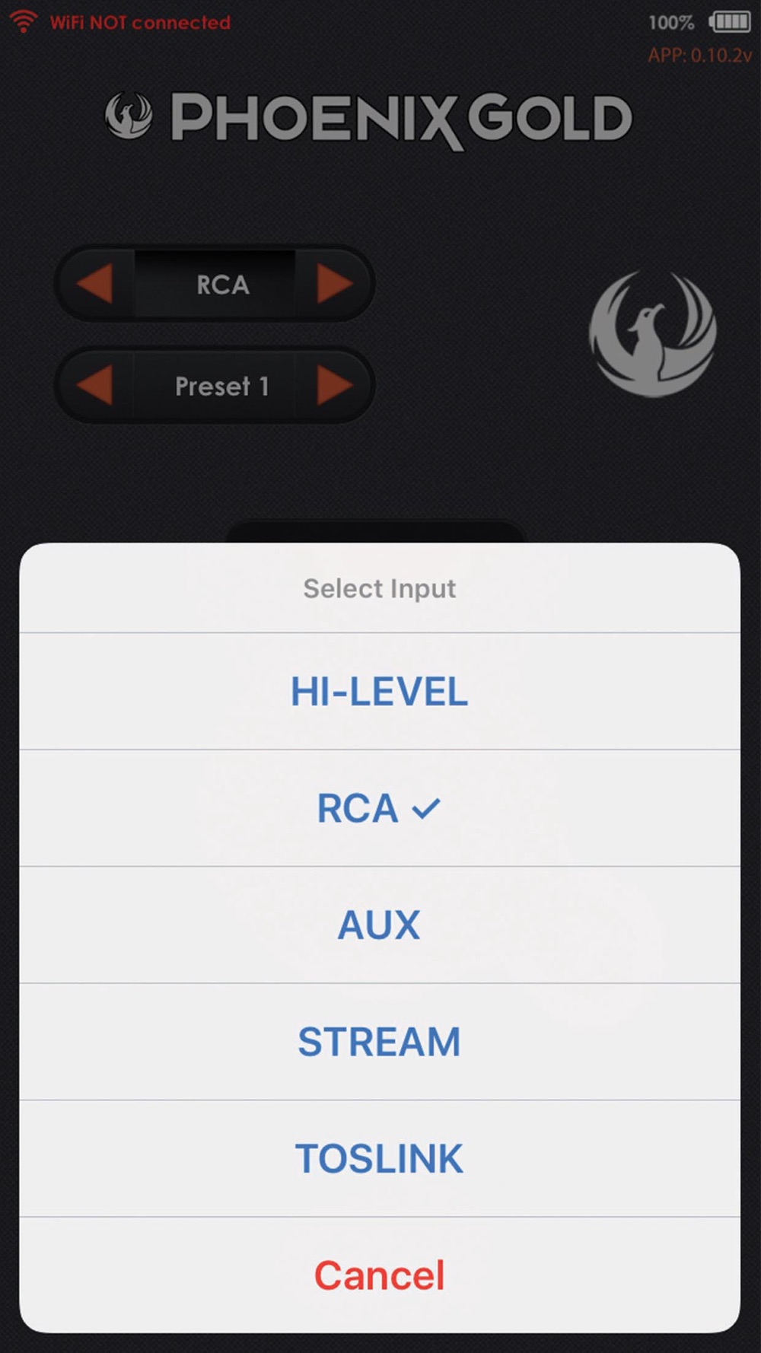Tap the checkmark next to RCA

[426, 808]
